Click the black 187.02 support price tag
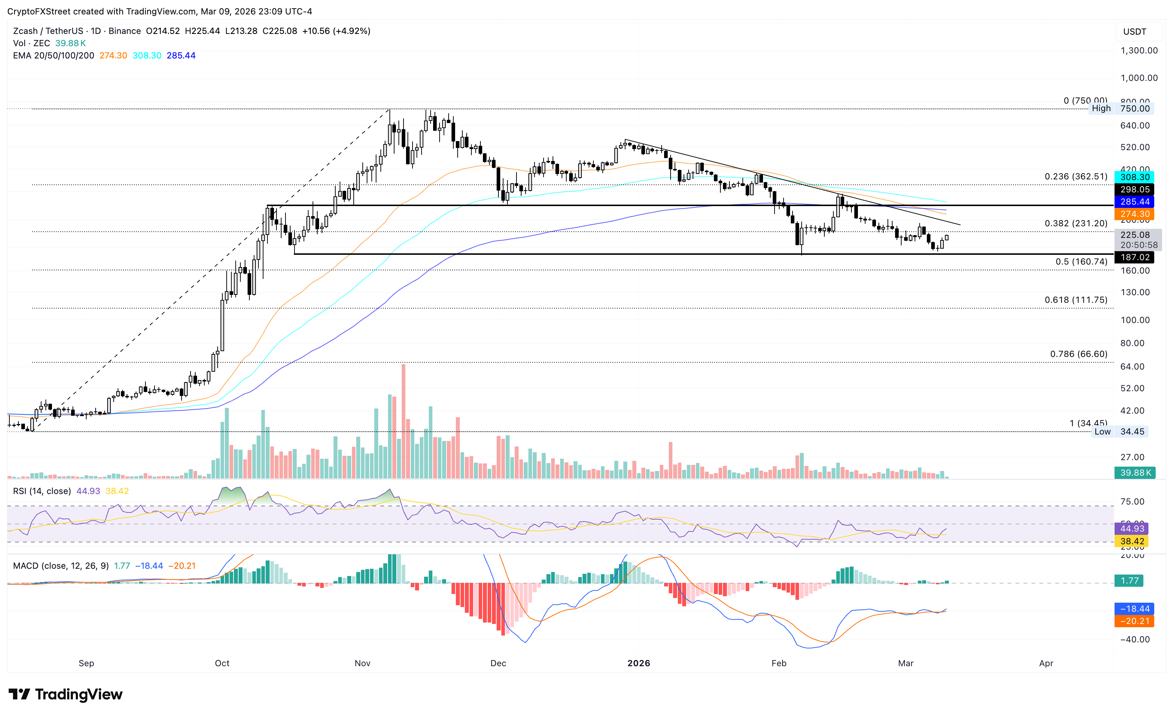This screenshot has height=716, width=1173. pyautogui.click(x=1134, y=258)
